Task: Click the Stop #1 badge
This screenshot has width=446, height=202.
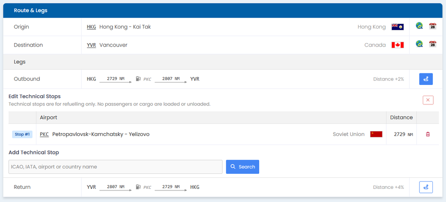Action: click(22, 135)
